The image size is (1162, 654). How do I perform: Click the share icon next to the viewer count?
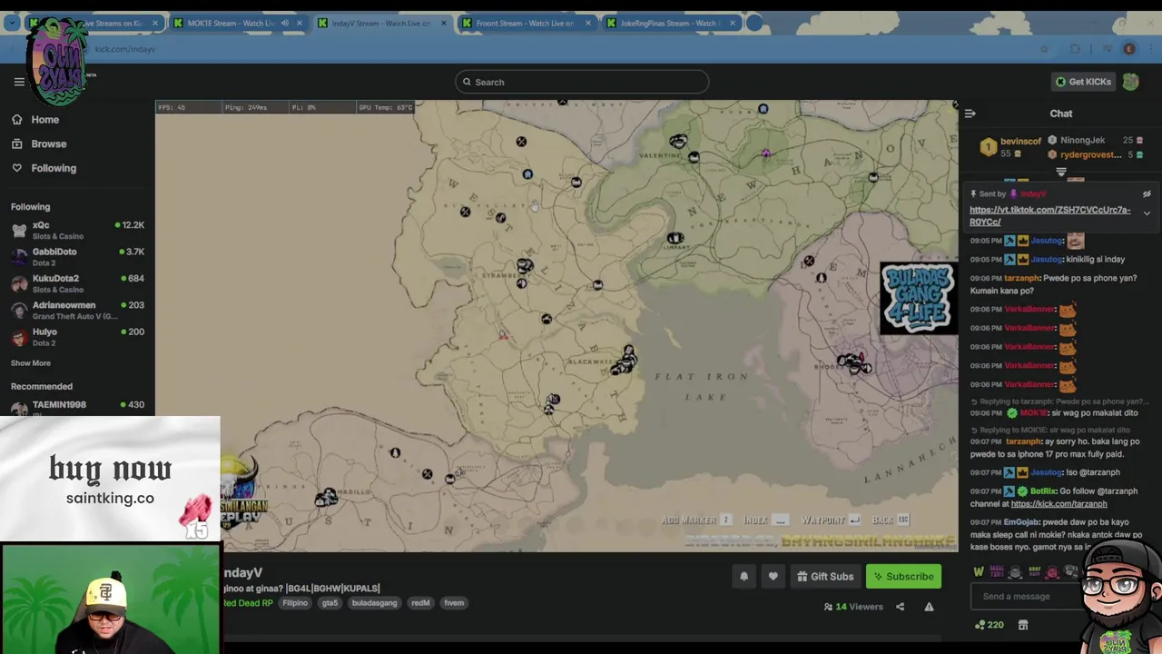point(900,607)
